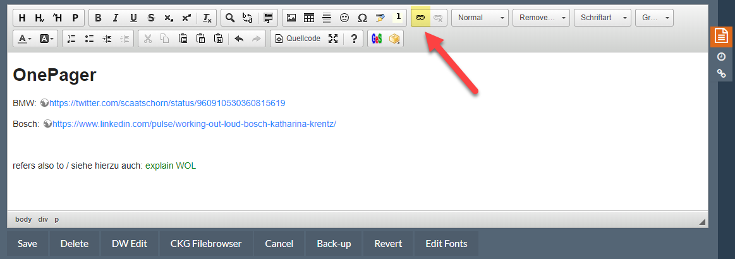This screenshot has height=259, width=735.
Task: Click the green 'explain WOL' link
Action: click(171, 166)
